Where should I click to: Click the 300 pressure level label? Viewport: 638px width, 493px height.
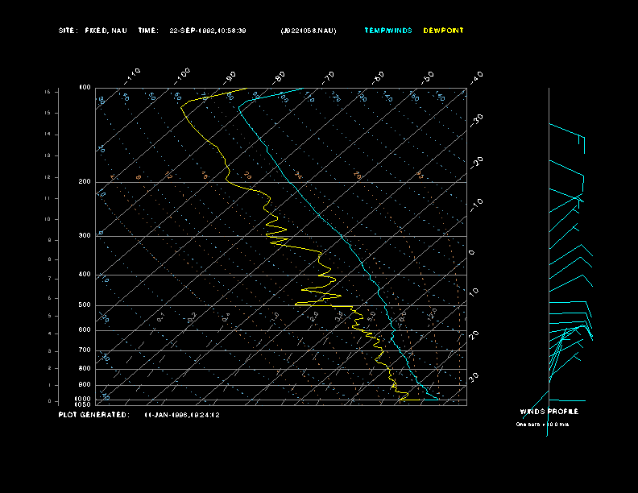tap(85, 236)
